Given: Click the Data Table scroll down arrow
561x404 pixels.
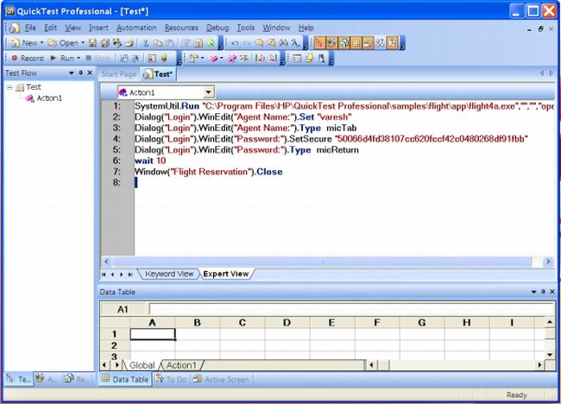Looking at the screenshot, I should pyautogui.click(x=550, y=355).
